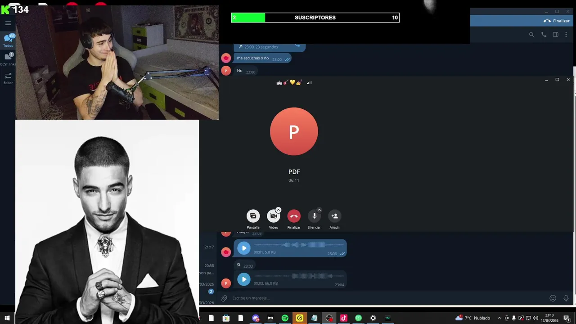
Task: Expand video options arrow above Video button
Action: tap(278, 210)
